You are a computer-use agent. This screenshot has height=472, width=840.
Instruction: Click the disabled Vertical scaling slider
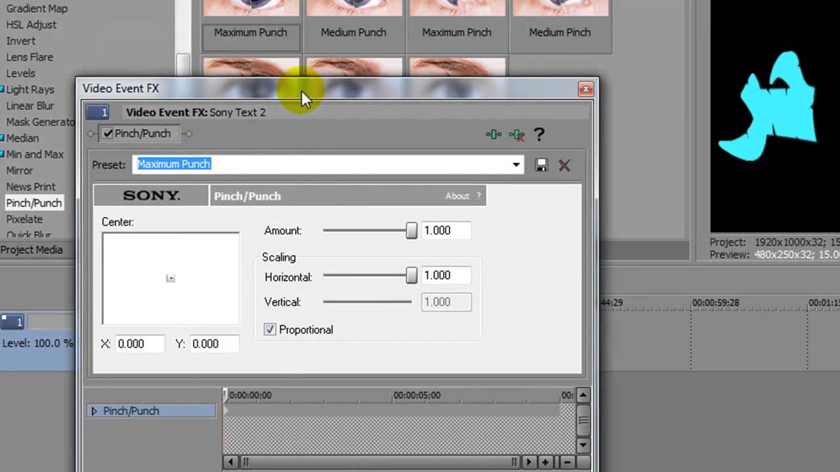(x=367, y=302)
